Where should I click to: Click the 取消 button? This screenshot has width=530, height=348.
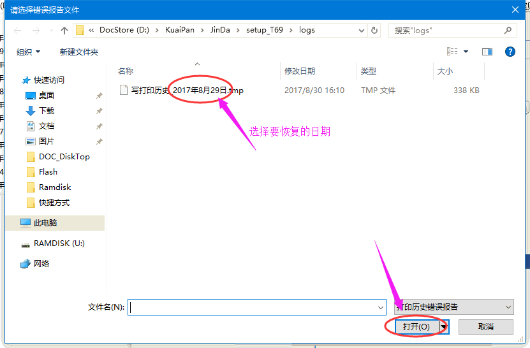(485, 326)
